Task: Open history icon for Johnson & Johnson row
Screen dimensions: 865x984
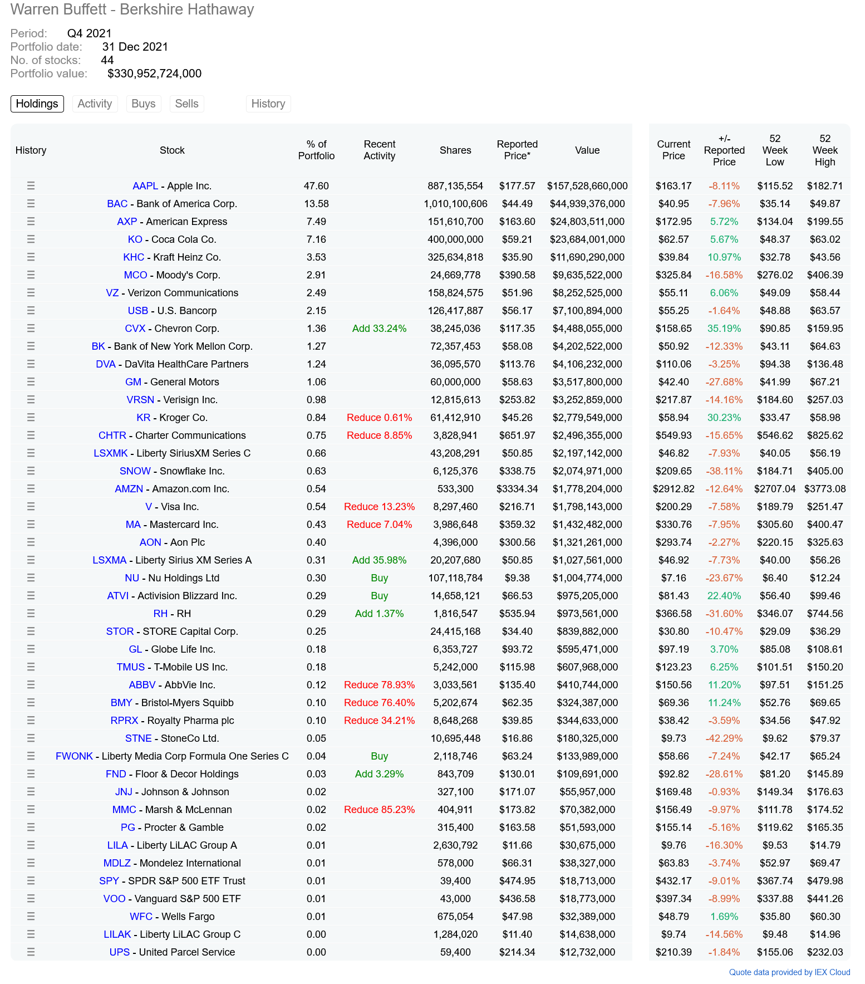Action: (31, 792)
